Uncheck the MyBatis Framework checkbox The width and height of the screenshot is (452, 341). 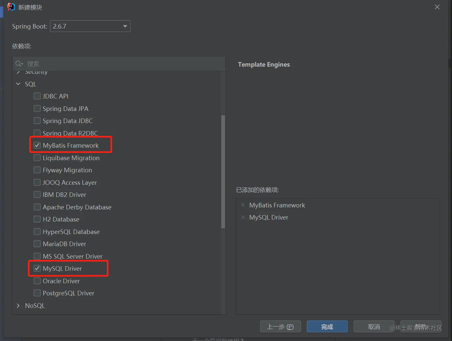point(37,145)
